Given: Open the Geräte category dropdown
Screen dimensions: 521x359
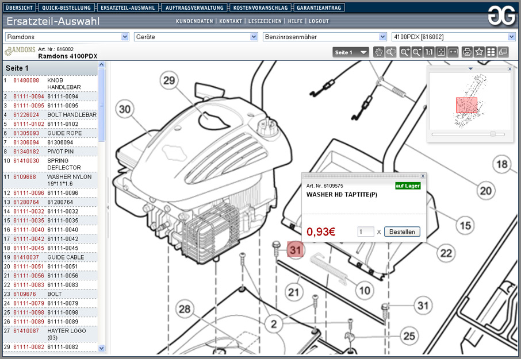Looking at the screenshot, I should 196,37.
